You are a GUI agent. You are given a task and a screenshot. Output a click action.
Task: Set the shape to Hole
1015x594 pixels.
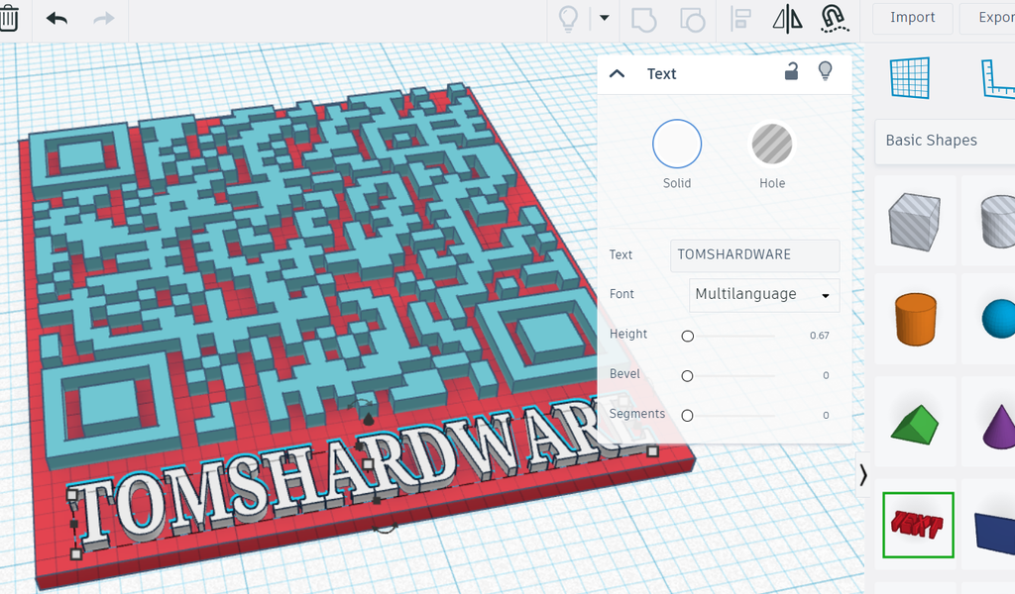(772, 144)
